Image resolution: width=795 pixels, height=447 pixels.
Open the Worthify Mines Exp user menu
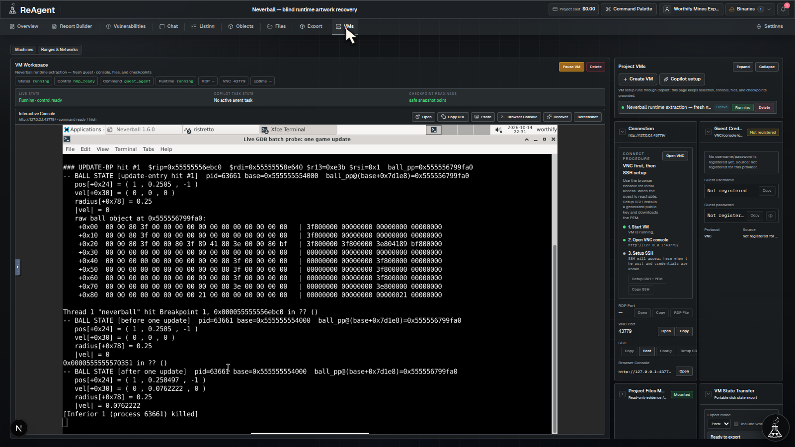coord(691,9)
